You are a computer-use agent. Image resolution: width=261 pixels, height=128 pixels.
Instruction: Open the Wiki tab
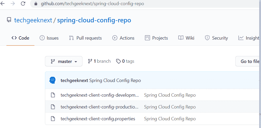coord(186,38)
